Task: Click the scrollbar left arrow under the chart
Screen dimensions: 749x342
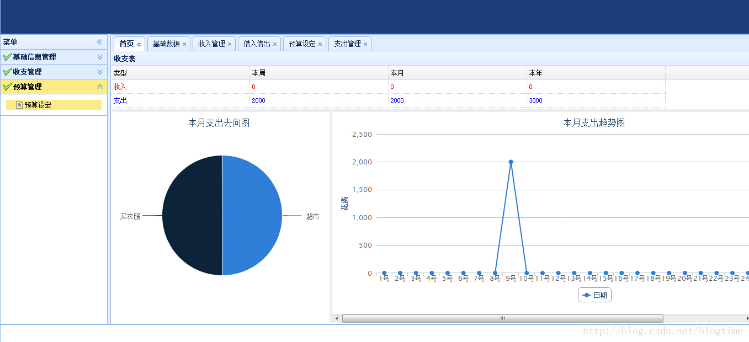Action: [337, 319]
